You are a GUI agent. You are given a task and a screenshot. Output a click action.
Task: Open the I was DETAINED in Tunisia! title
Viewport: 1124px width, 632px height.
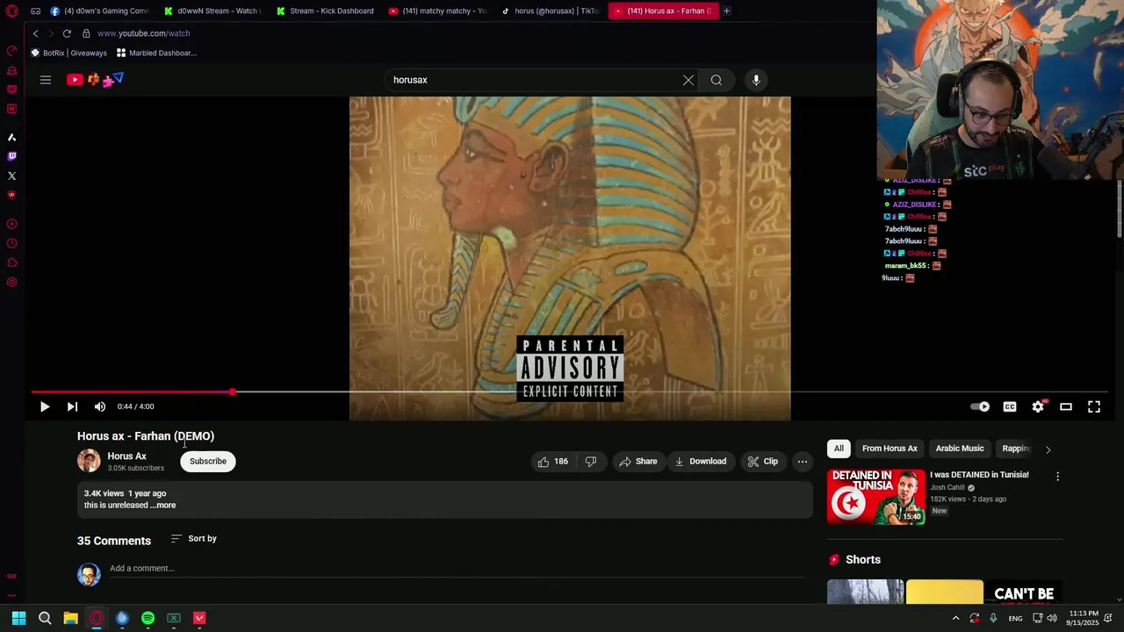click(x=979, y=475)
